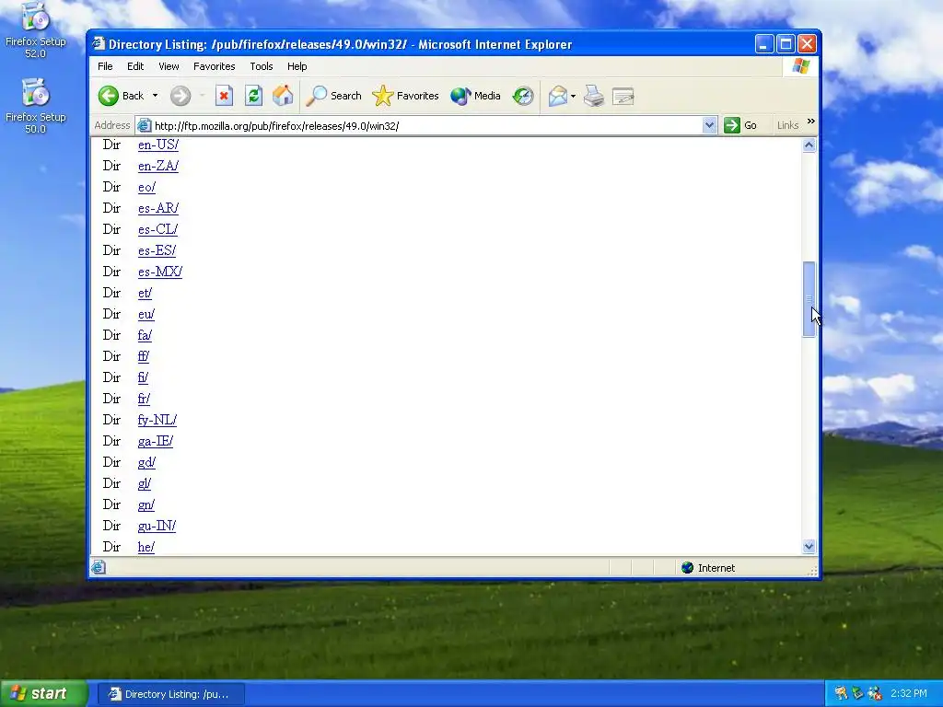
Task: Stop page loading with red X icon
Action: [224, 96]
